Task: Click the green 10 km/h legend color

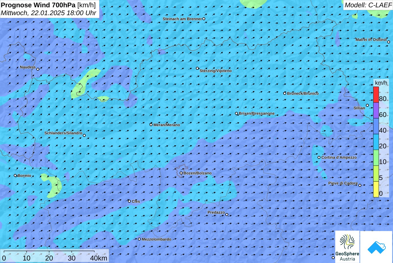Action: click(376, 158)
